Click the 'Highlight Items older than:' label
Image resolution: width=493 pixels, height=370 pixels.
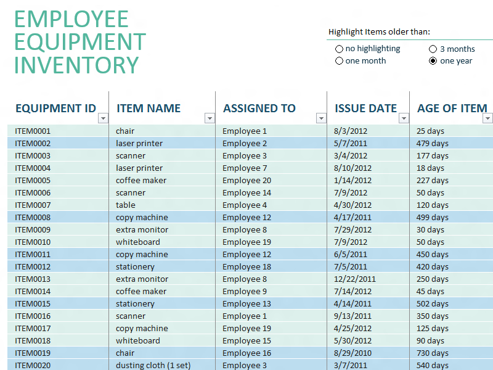pos(379,32)
